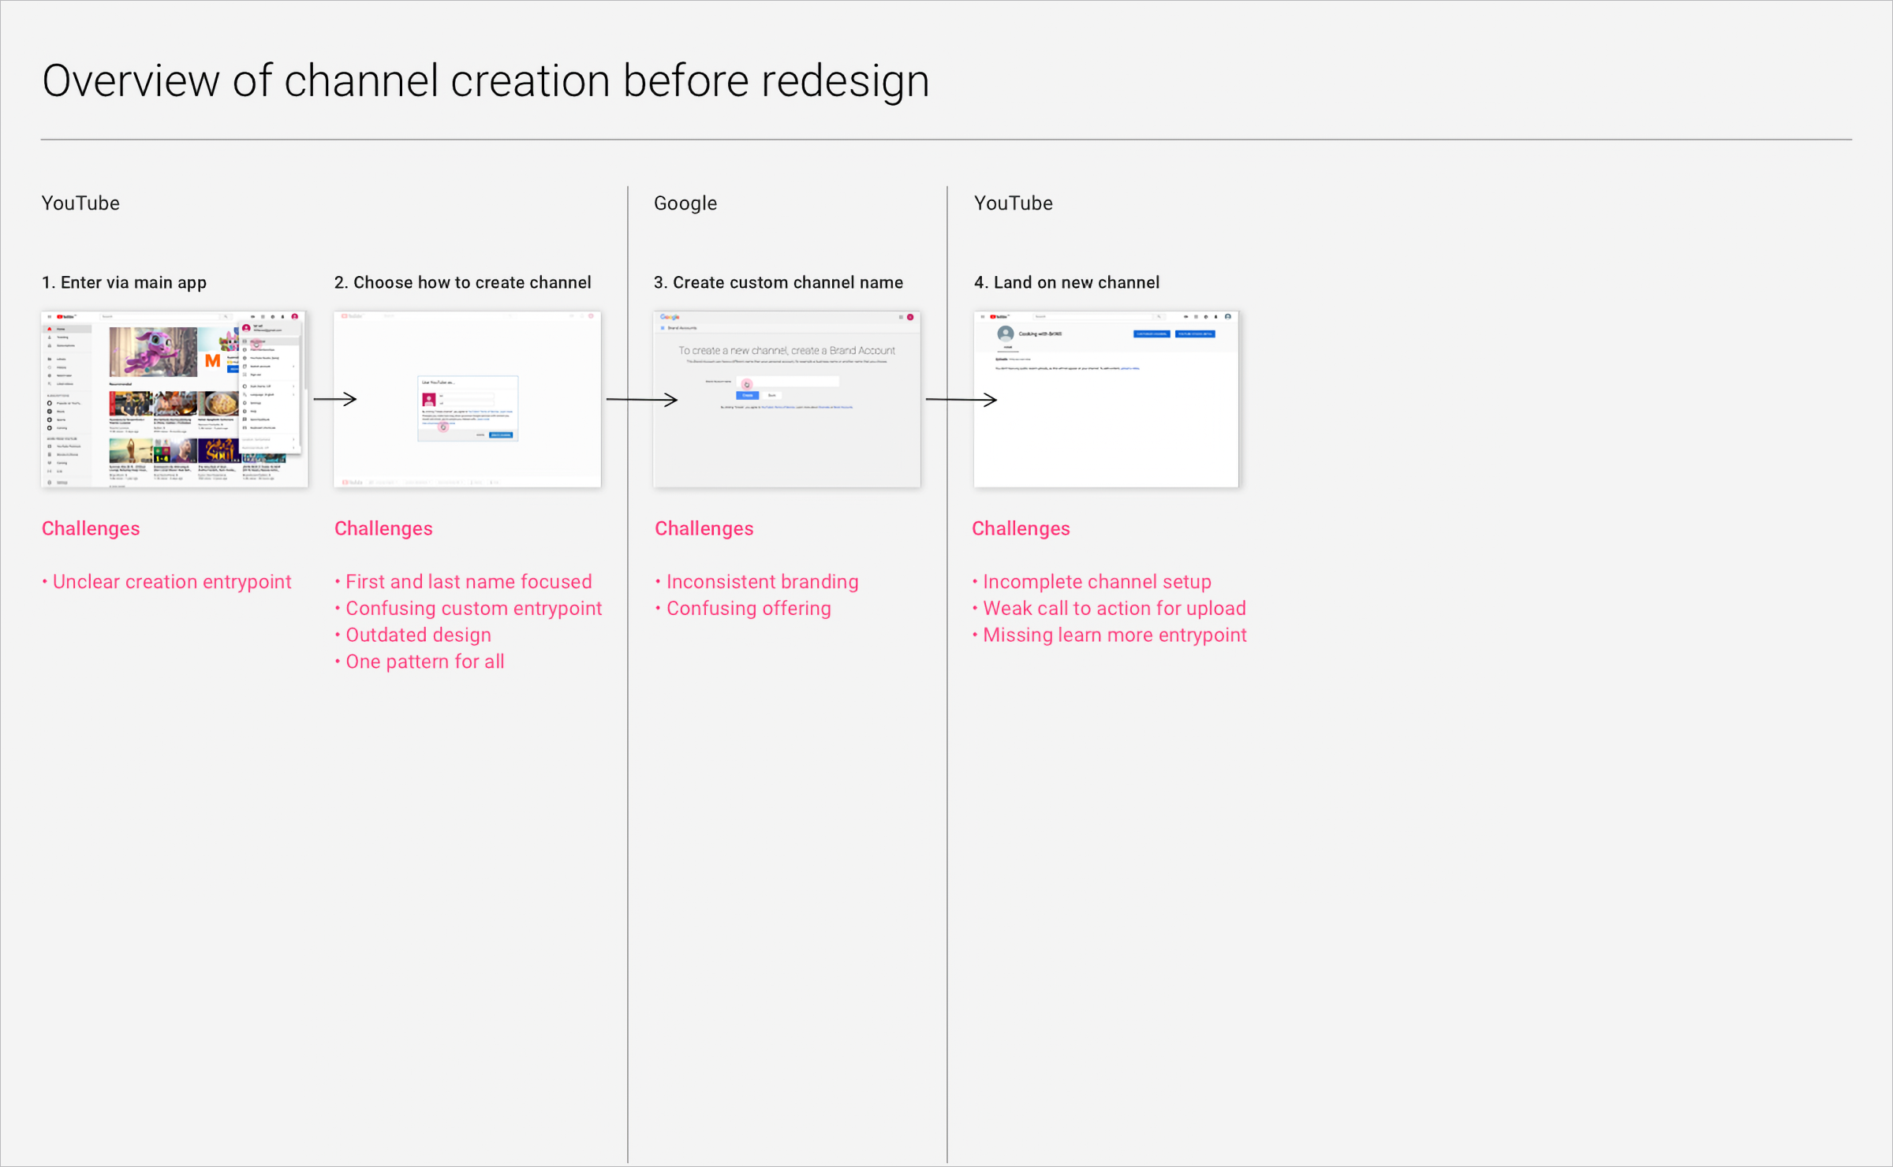This screenshot has height=1167, width=1893.
Task: Open the step 4 'Land on new channel' screenshot
Action: [1106, 399]
